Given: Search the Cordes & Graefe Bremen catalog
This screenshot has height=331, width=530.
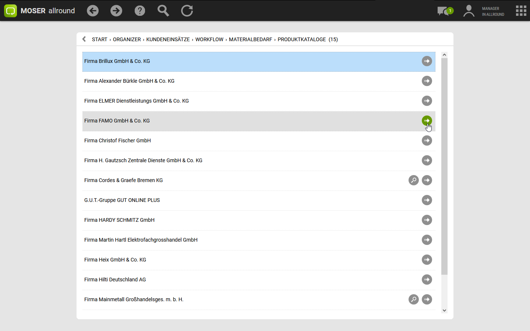Looking at the screenshot, I should point(414,180).
